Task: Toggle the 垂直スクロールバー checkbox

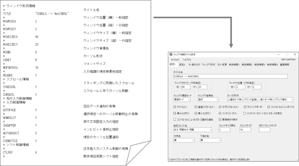Action: click(x=196, y=107)
